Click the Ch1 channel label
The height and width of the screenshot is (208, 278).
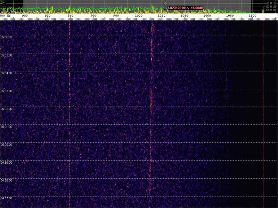(x=3, y=2)
